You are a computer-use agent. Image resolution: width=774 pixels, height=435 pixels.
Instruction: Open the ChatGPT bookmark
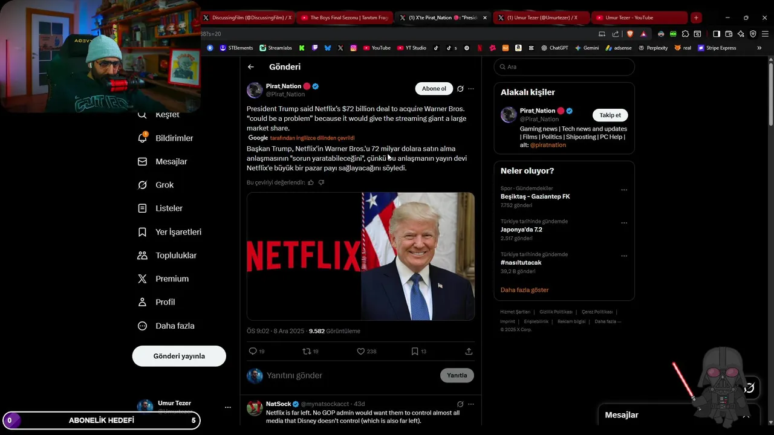554,48
